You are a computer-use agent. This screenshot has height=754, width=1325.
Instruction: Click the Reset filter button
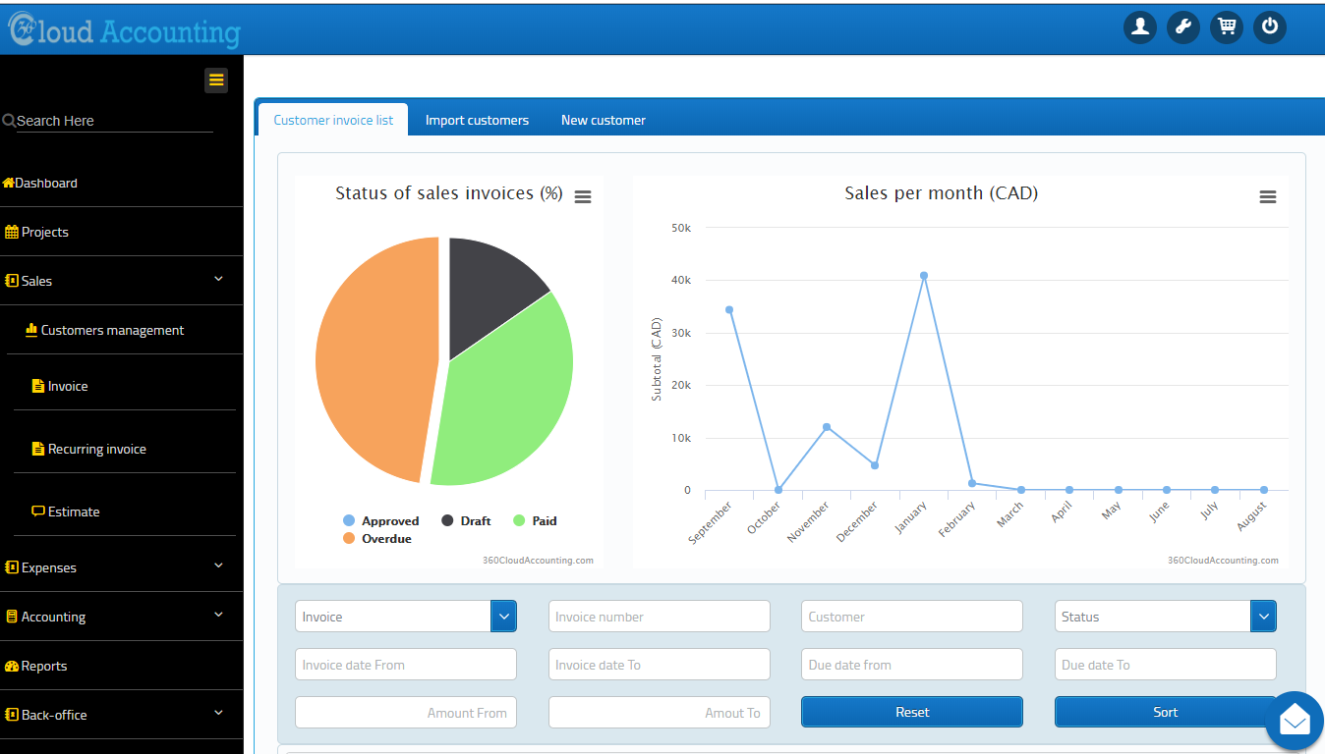point(912,712)
